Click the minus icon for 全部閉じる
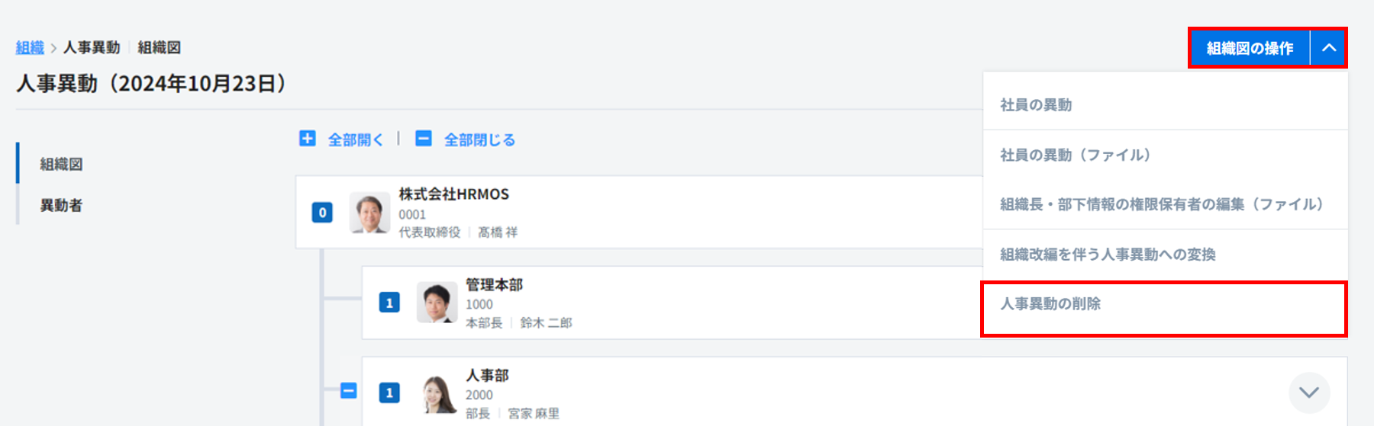The height and width of the screenshot is (426, 1374). click(x=424, y=139)
